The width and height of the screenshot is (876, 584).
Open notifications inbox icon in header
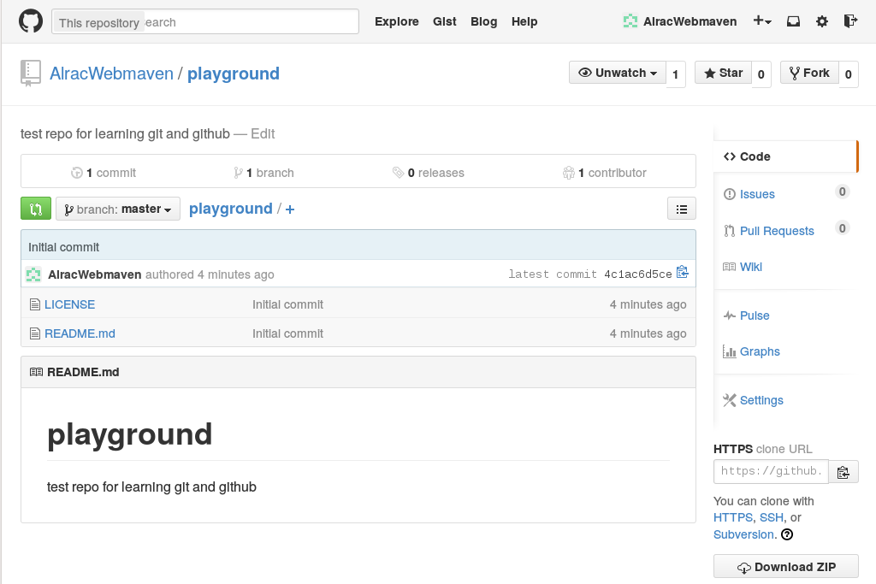(793, 21)
